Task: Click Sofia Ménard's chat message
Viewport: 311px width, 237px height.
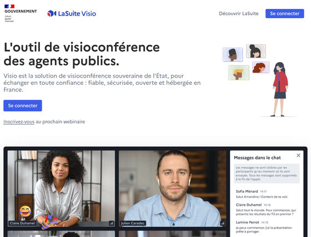Action: coord(262,194)
